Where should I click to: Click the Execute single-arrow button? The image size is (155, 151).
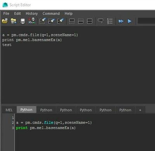129,21
